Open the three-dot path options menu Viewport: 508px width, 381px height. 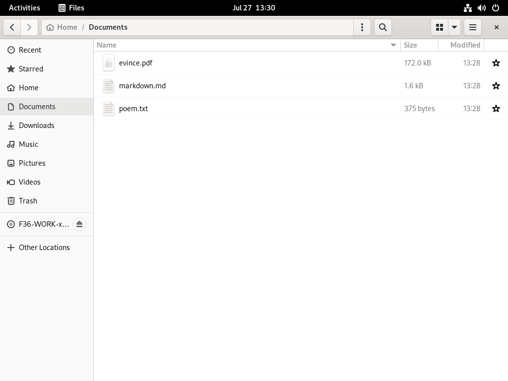(362, 27)
